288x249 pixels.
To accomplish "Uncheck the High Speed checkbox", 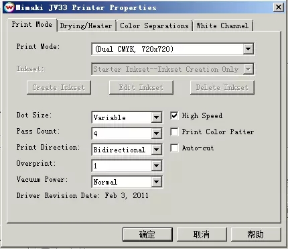I will click(174, 115).
